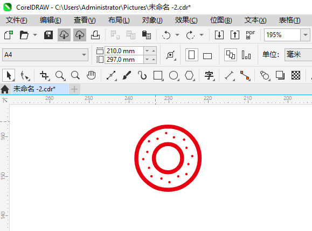Select the Pan hand tool
The width and height of the screenshot is (312, 231).
[x=91, y=75]
